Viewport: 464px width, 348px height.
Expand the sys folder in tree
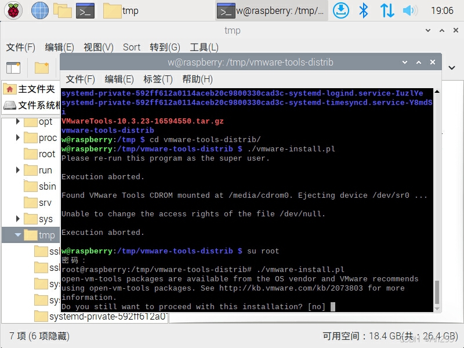(18, 219)
